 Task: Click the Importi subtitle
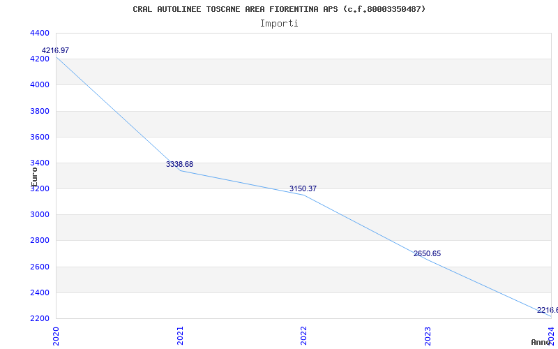click(279, 24)
